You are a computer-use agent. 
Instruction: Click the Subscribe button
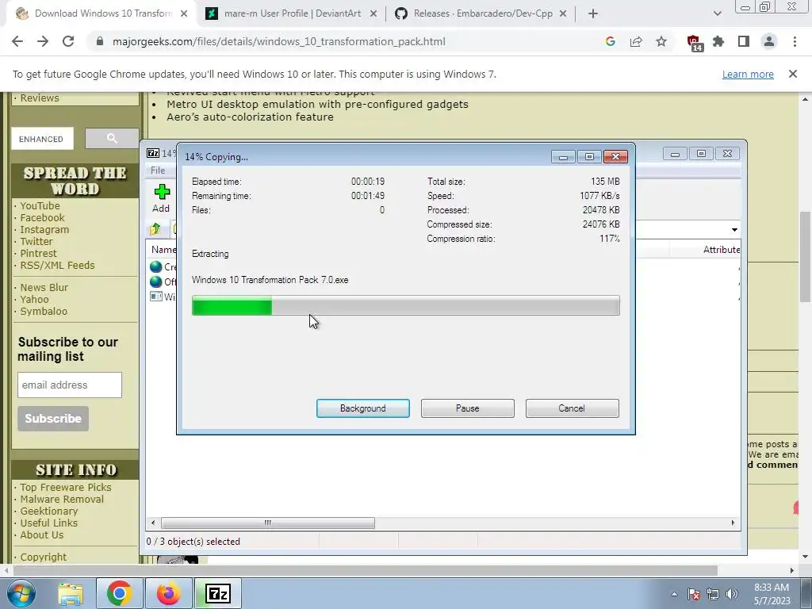tap(53, 419)
